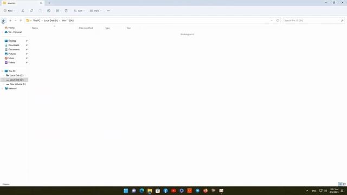
Task: Open the Windows Start menu
Action: [126, 191]
